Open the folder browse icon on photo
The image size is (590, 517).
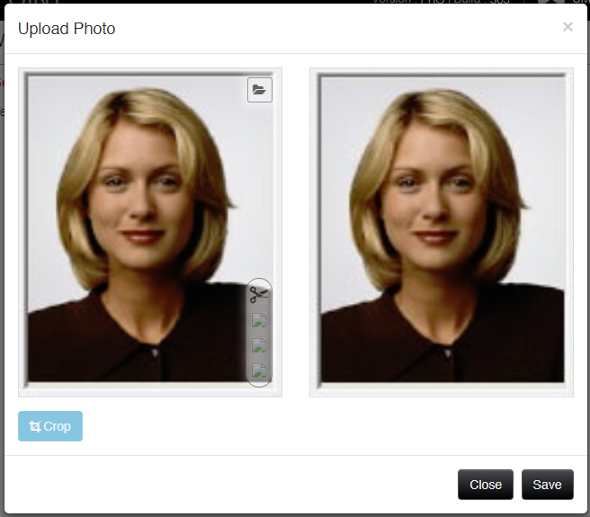point(259,90)
